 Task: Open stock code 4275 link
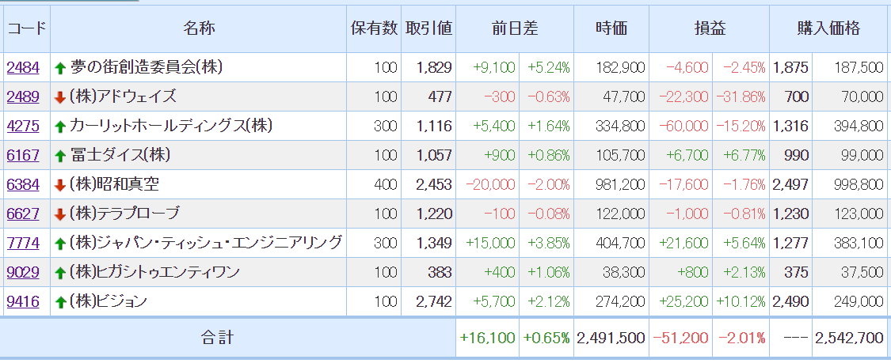tap(23, 127)
